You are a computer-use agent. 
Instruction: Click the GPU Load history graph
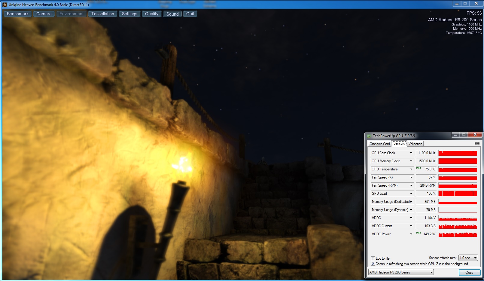click(458, 194)
